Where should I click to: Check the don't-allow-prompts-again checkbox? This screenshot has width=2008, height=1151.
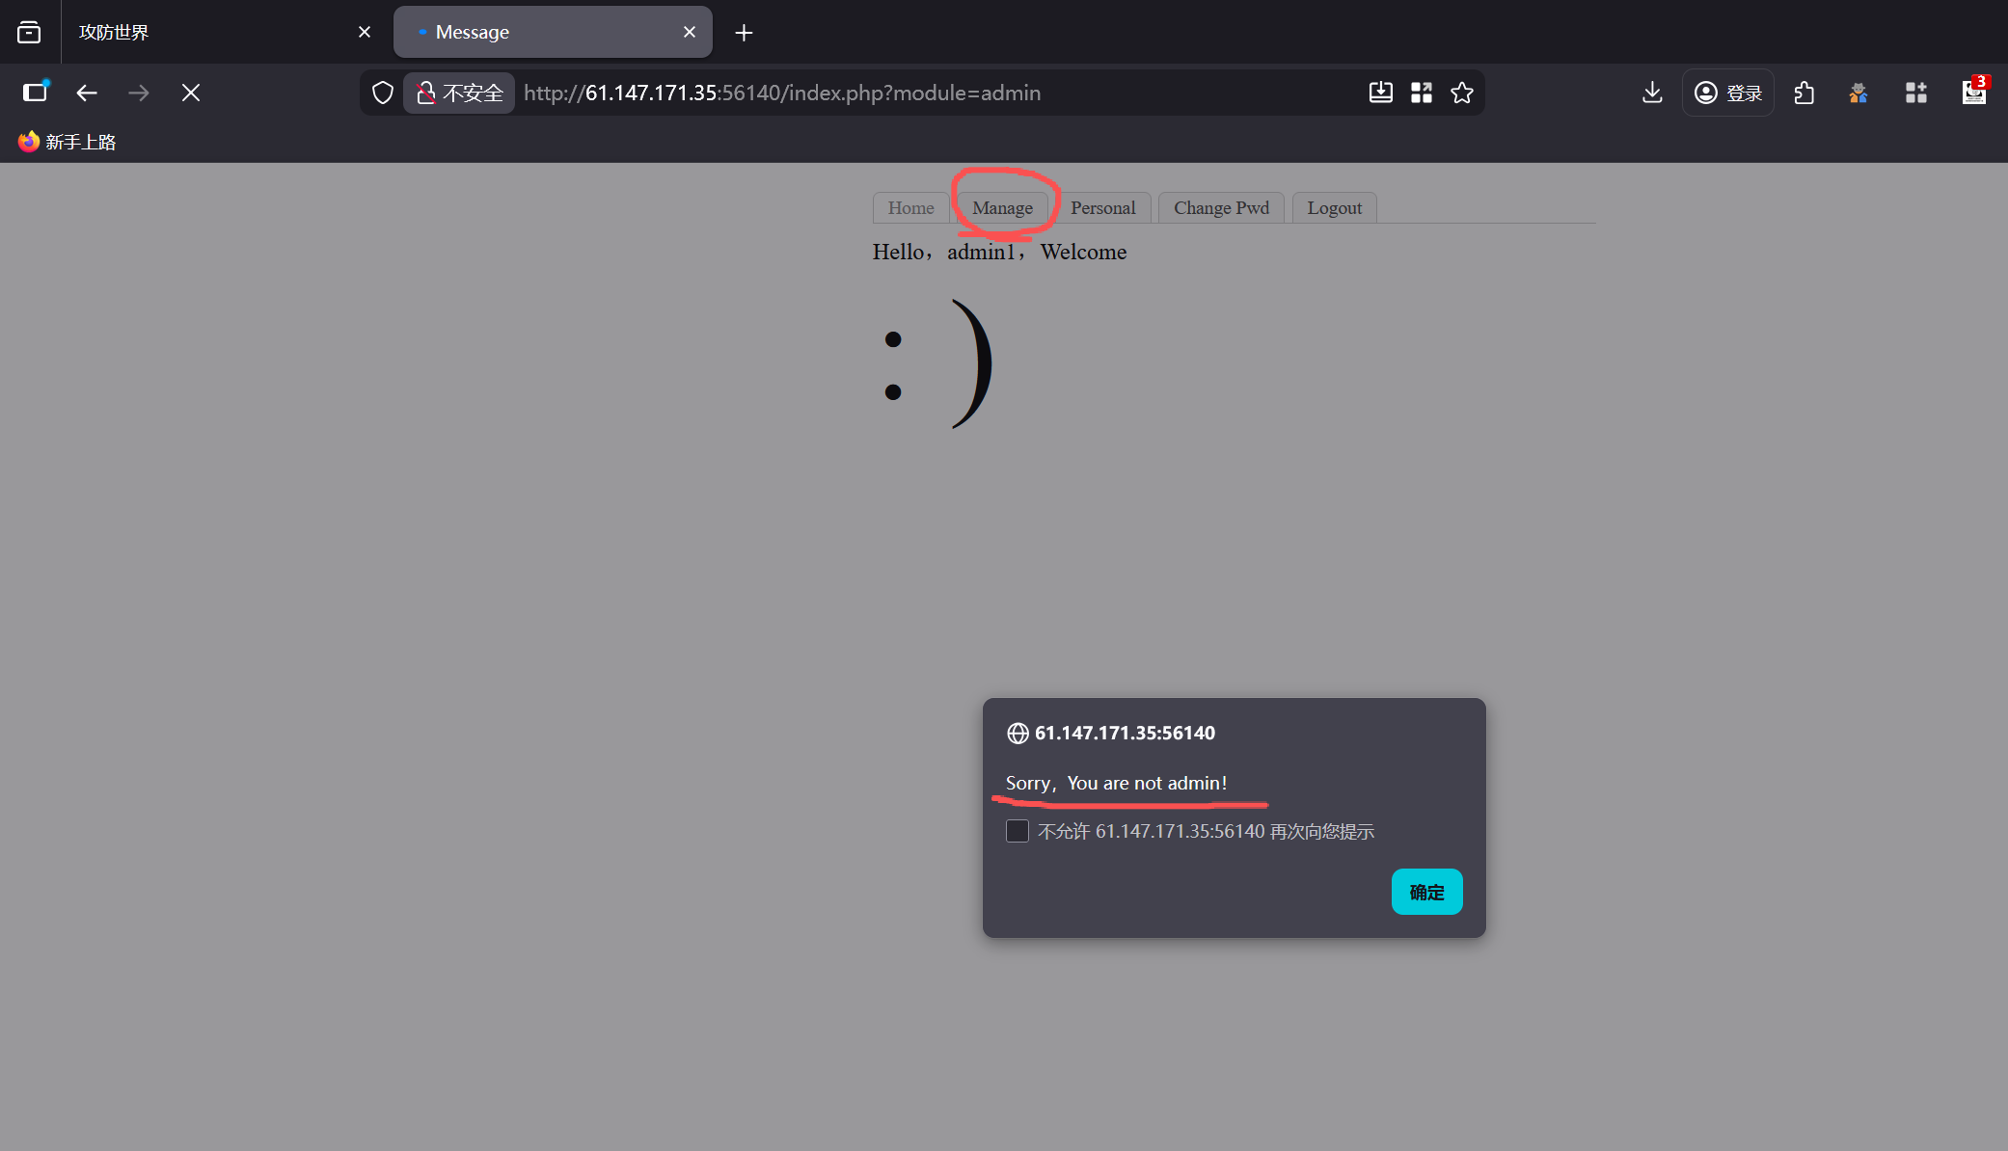pos(1018,831)
